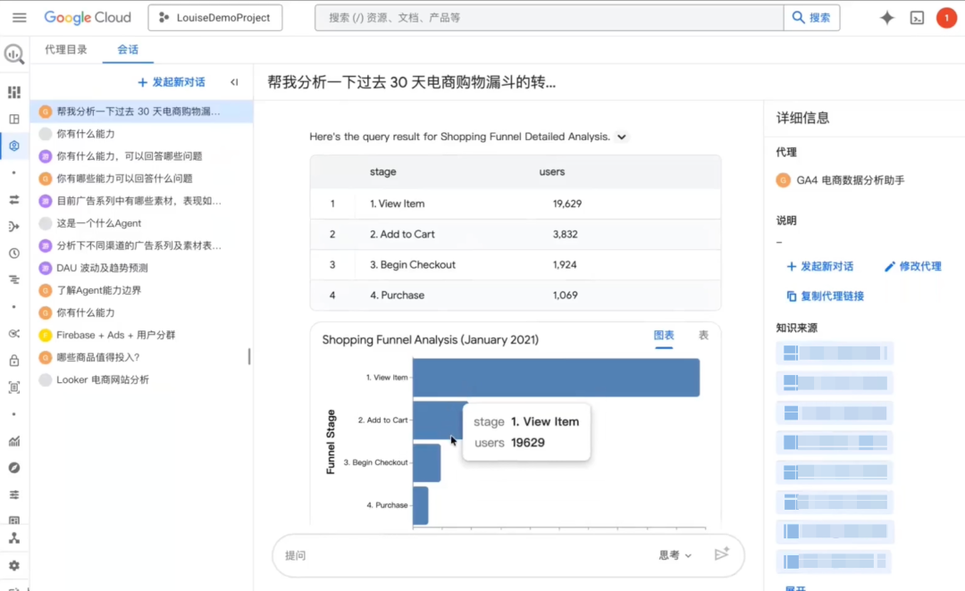Open the hierarchy tree icon in left rail

14,538
